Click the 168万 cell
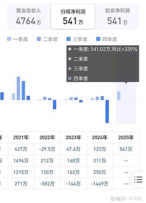The width and height of the screenshot is (146, 203). click(x=73, y=161)
